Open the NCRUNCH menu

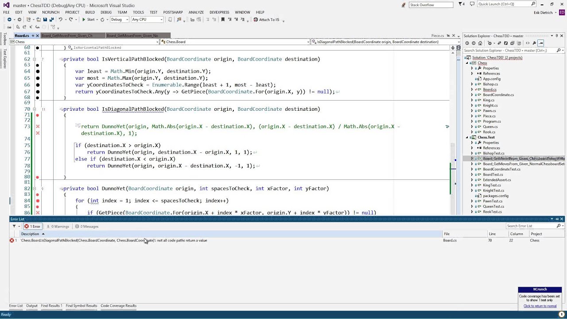tap(51, 12)
